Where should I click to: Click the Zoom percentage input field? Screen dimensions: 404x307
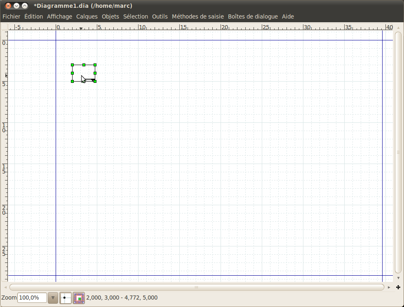point(32,298)
